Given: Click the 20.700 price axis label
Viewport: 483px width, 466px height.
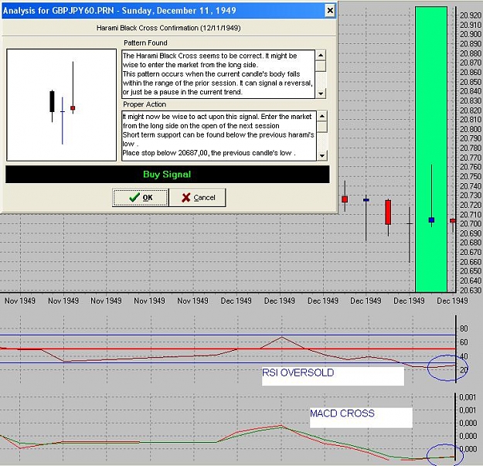Looking at the screenshot, I should point(471,223).
